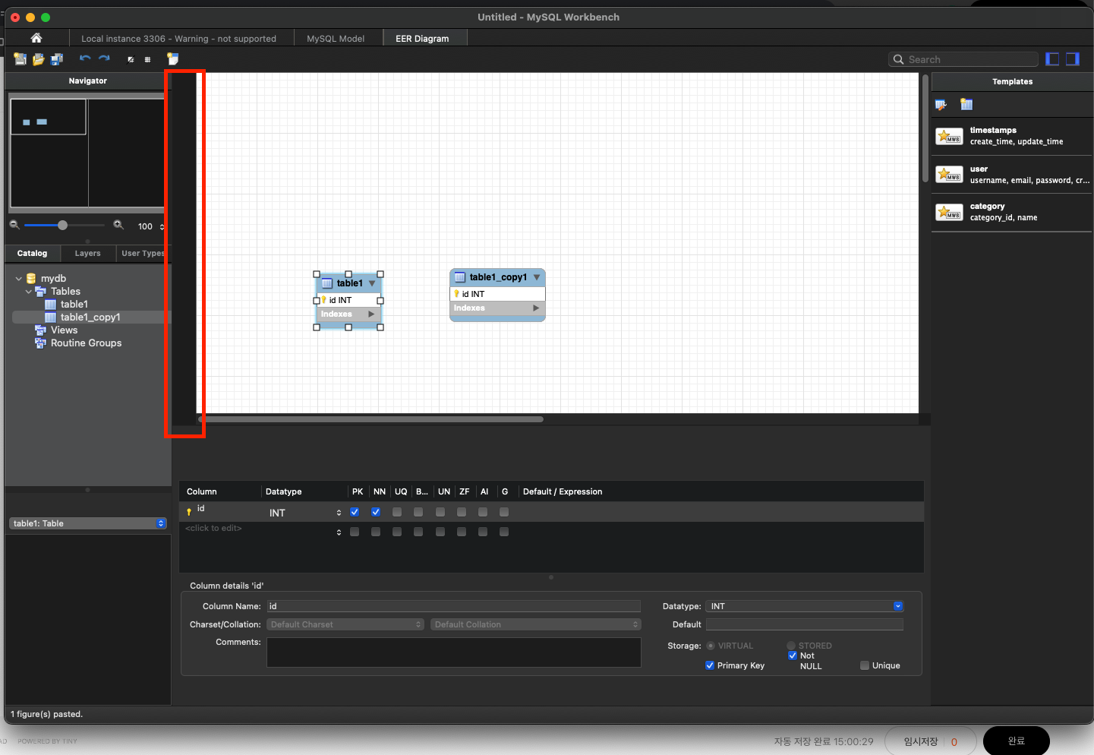This screenshot has height=755, width=1094.
Task: Click the save model floppy toolbar icon
Action: 57,58
